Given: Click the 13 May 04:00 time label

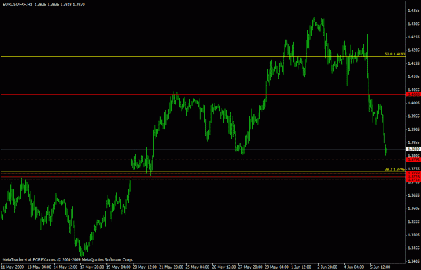Looking at the screenshot, I should (x=39, y=267).
